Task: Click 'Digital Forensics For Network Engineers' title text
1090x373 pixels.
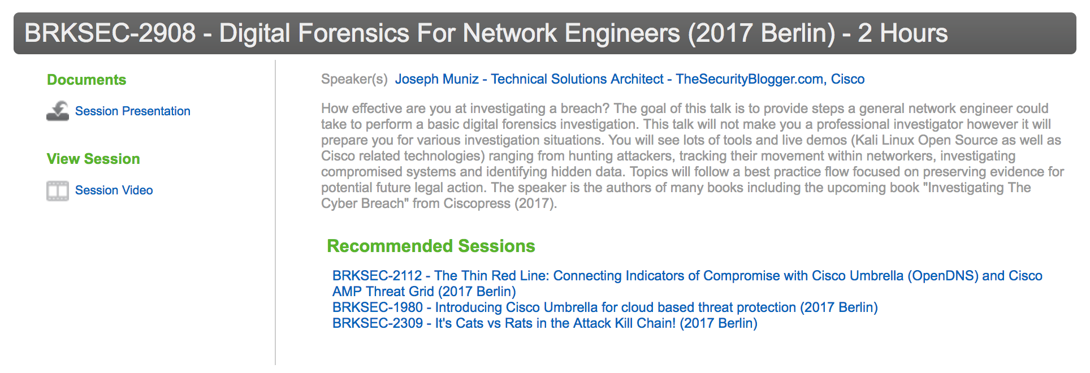Action: pos(449,33)
